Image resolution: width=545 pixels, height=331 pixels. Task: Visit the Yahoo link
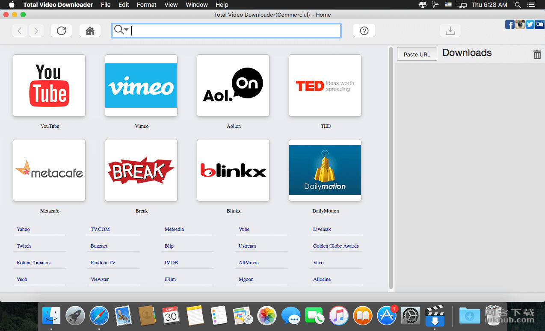point(24,229)
